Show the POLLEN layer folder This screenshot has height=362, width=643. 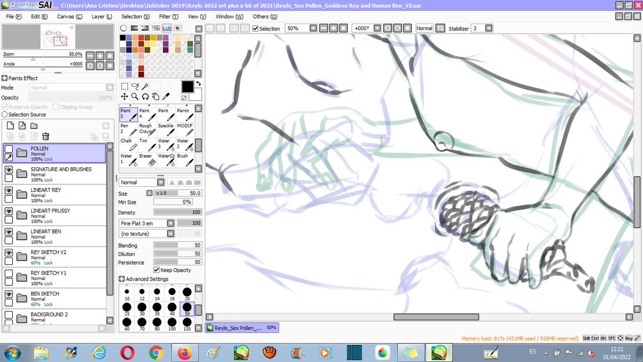(9, 149)
